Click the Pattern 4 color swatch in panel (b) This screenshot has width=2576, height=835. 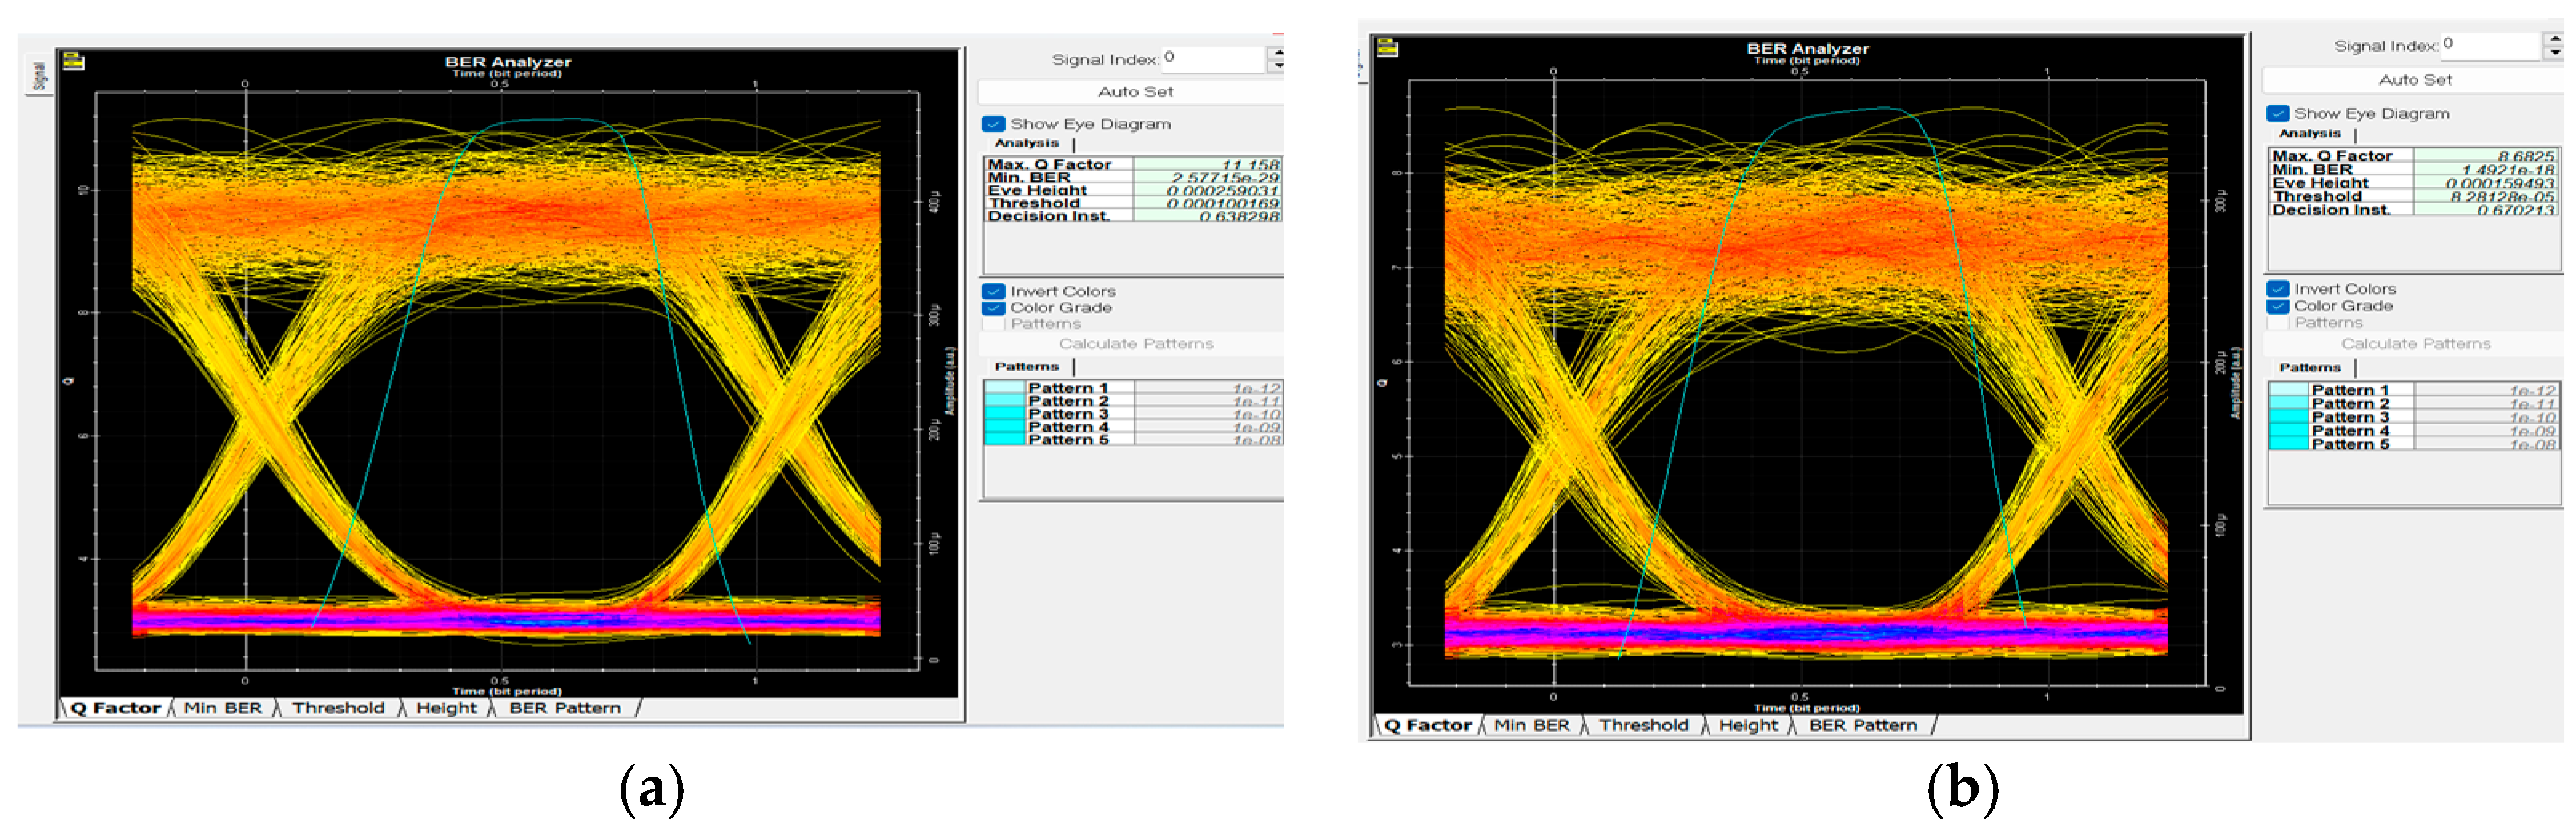(2288, 431)
